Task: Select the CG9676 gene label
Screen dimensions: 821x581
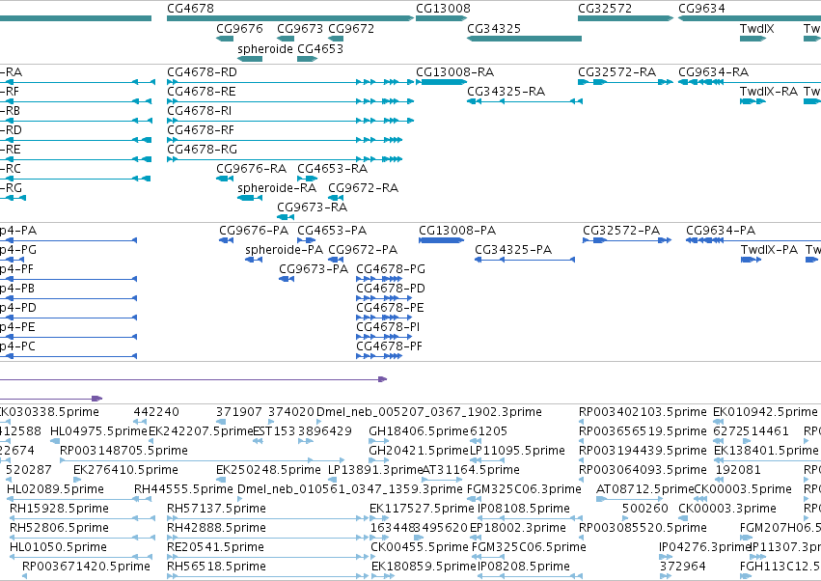Action: click(x=239, y=28)
